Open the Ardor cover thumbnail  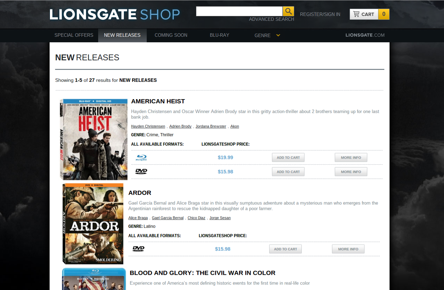93,224
